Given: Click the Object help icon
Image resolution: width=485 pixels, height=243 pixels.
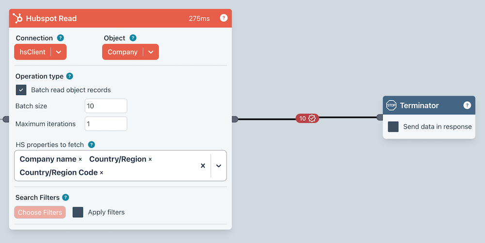Looking at the screenshot, I should 133,38.
